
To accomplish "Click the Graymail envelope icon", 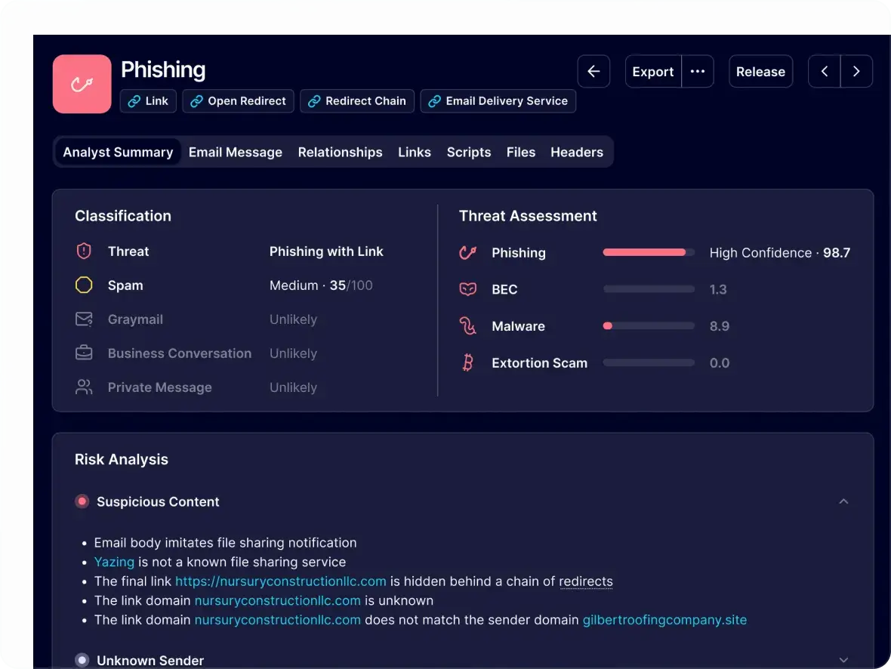I will coord(84,319).
